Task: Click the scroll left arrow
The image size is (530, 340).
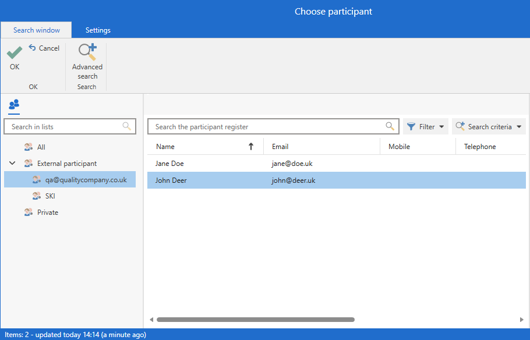Action: coord(151,320)
